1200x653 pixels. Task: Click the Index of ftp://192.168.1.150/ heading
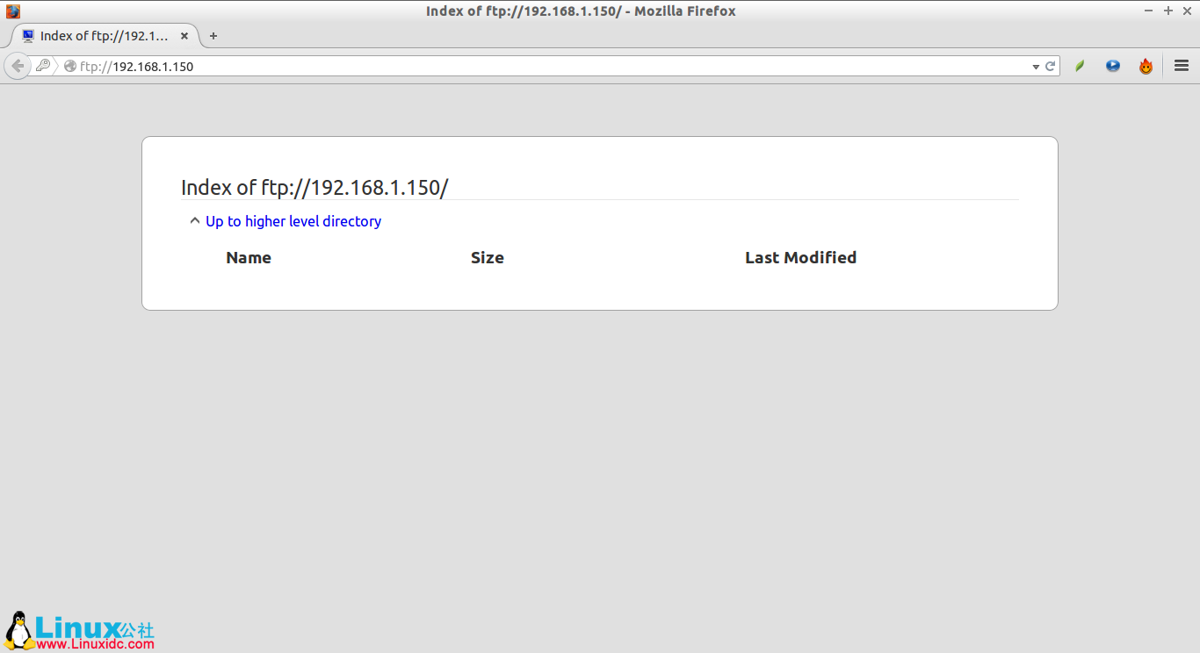point(314,187)
